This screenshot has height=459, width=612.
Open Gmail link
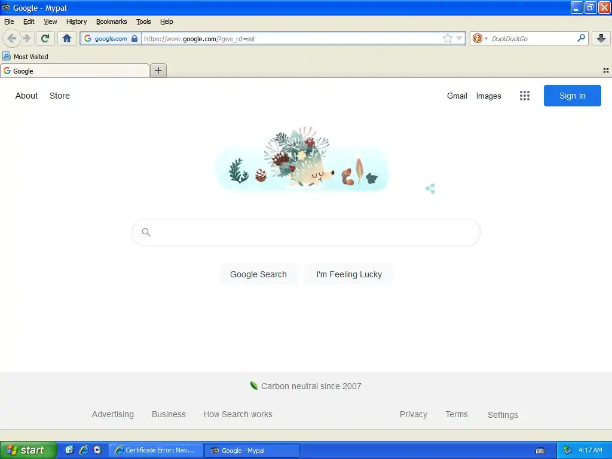pyautogui.click(x=457, y=96)
